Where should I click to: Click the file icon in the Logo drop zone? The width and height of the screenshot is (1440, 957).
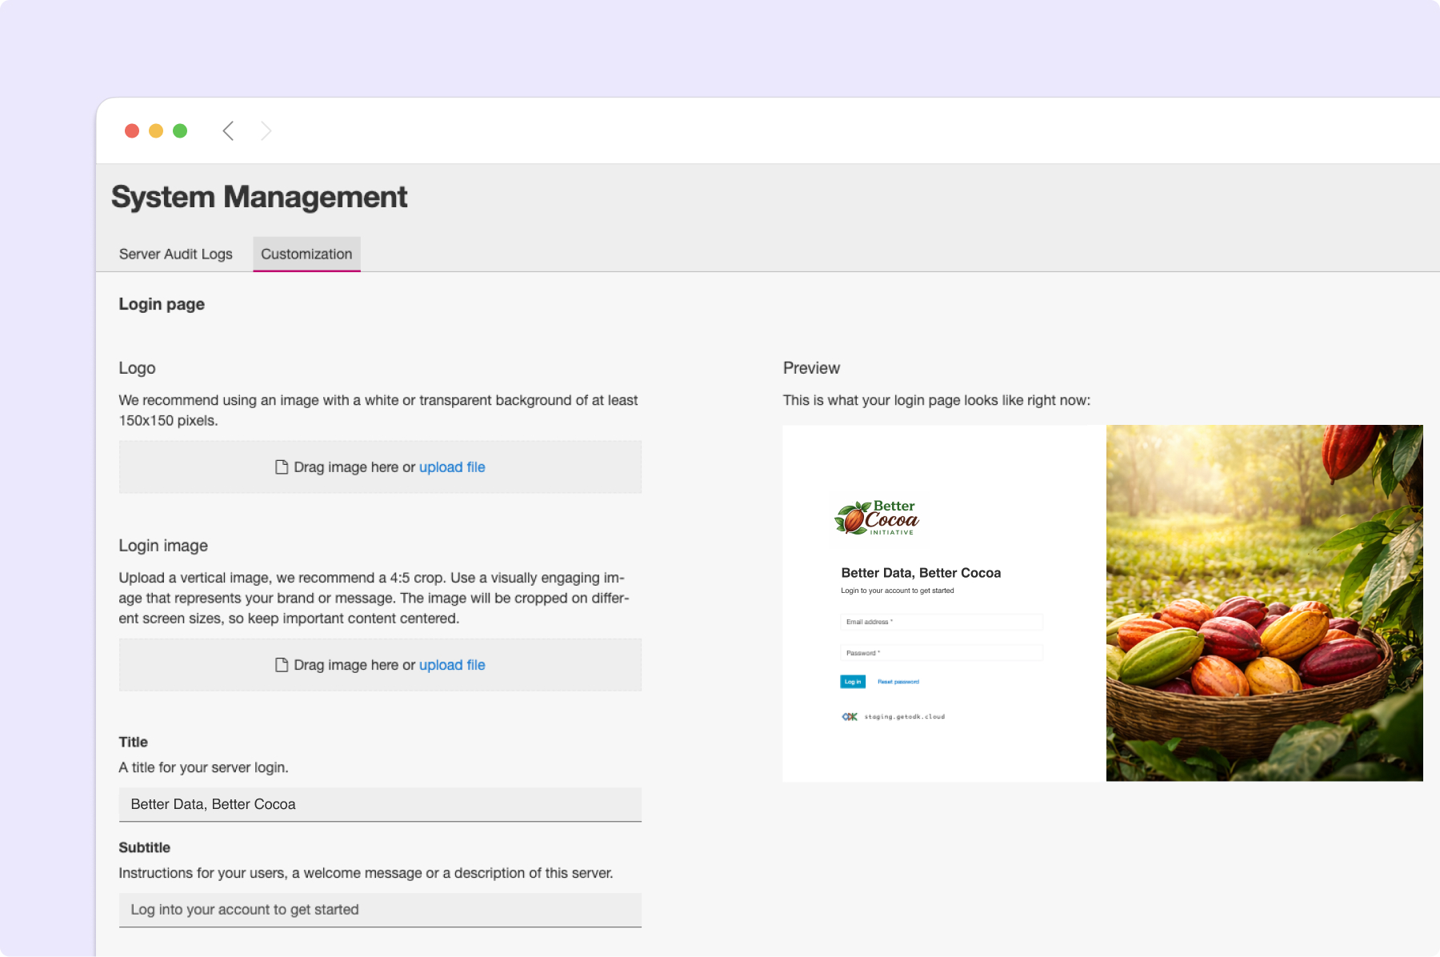[x=282, y=466]
